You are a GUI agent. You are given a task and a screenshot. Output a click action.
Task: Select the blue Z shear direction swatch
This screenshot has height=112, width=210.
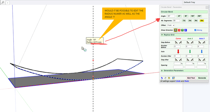185,30
